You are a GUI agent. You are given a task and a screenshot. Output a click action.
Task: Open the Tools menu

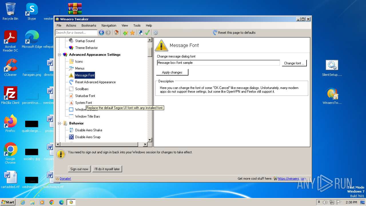137,25
